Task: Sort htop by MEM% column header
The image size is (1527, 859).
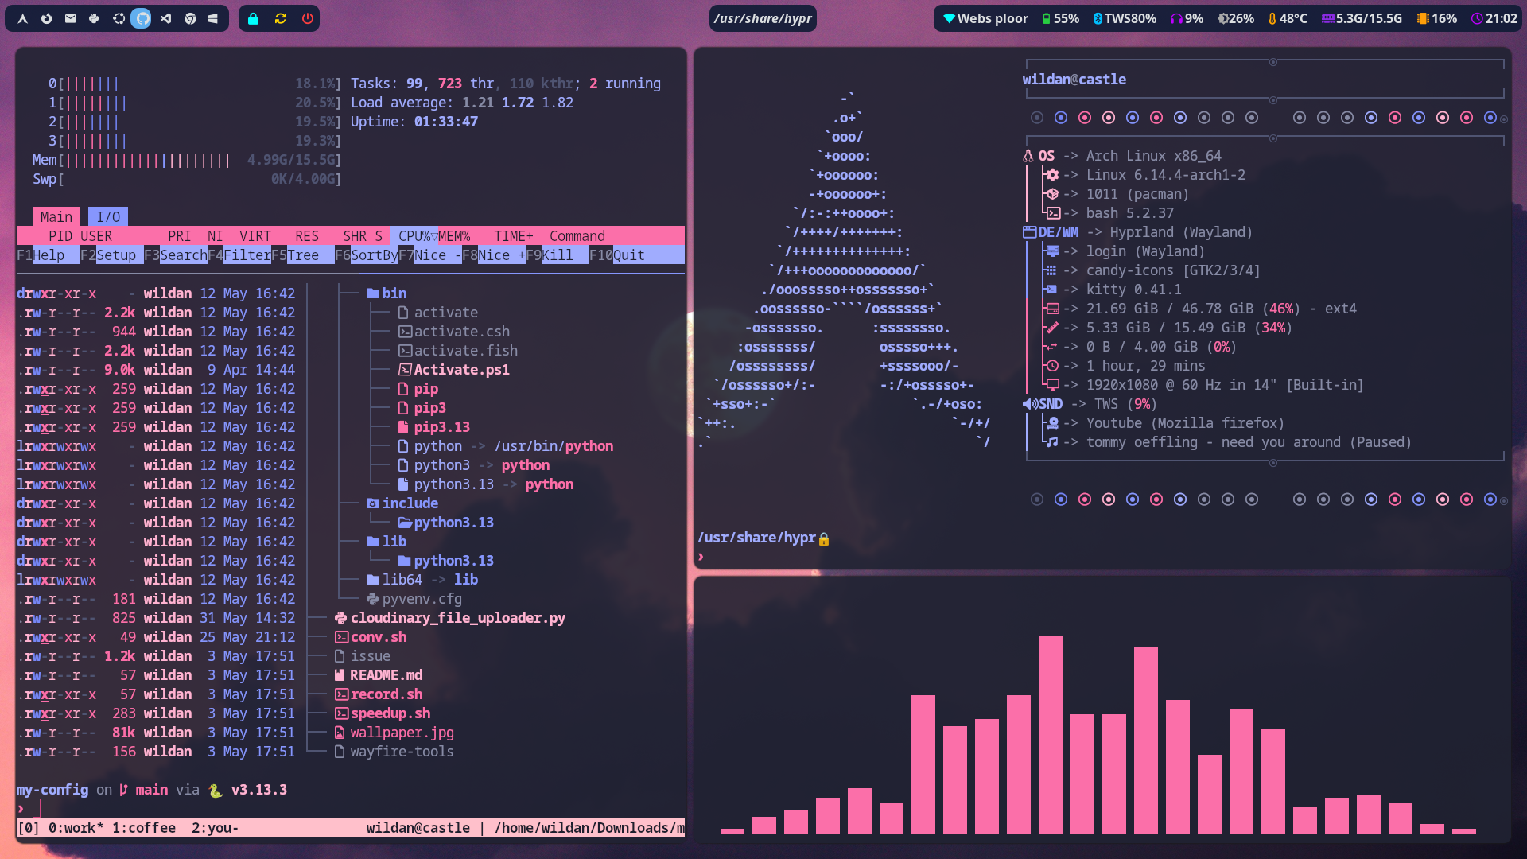Action: pos(454,236)
